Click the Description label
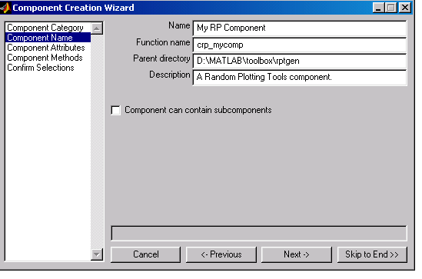Screen dimensions: 422x279 click(170, 75)
